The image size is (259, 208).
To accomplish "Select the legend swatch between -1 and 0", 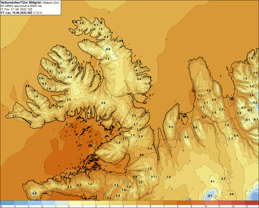I will (x=61, y=203).
